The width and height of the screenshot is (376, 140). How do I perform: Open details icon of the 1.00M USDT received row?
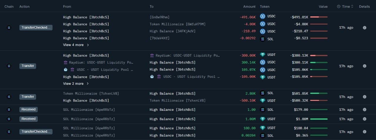[365, 119]
